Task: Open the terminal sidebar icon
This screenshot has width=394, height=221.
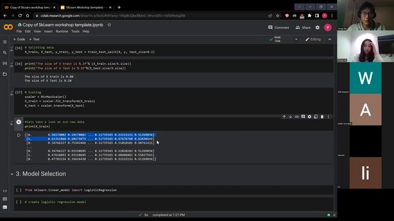Action: point(5,207)
